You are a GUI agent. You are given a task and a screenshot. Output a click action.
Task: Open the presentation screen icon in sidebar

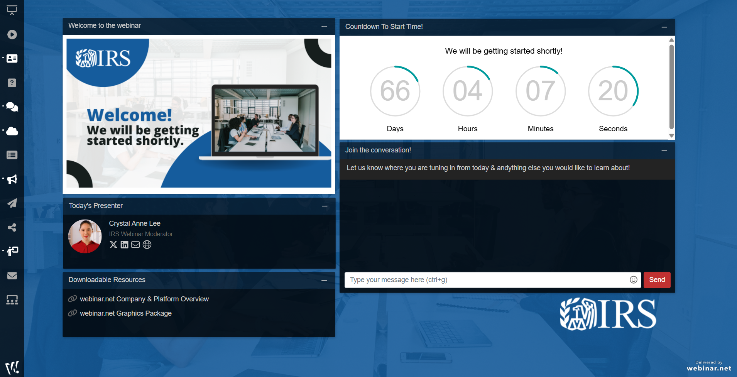point(12,10)
